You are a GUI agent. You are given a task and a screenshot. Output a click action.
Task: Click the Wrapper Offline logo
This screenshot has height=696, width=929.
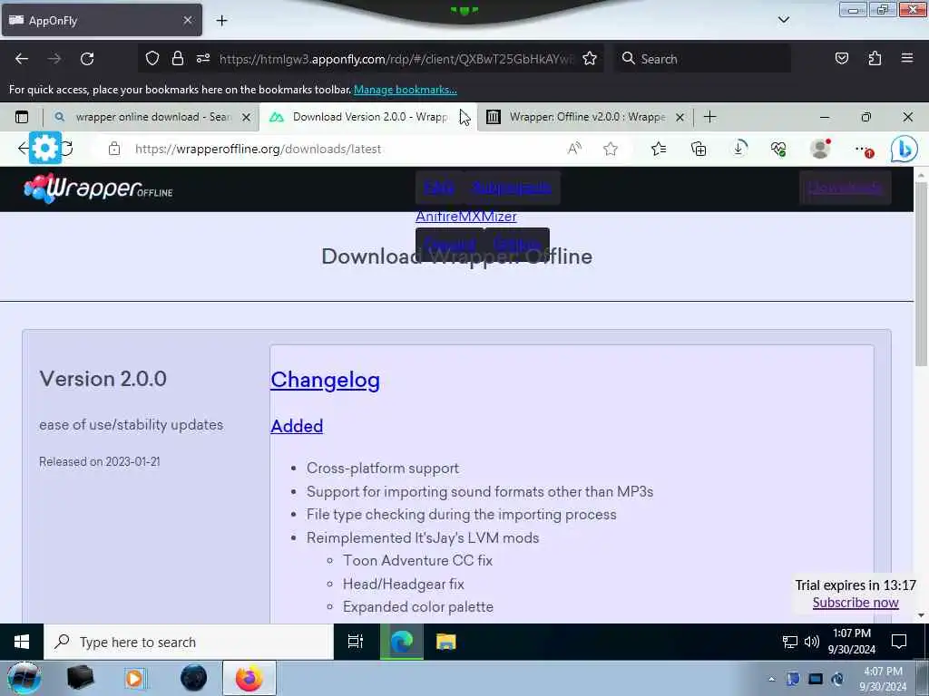pyautogui.click(x=98, y=188)
